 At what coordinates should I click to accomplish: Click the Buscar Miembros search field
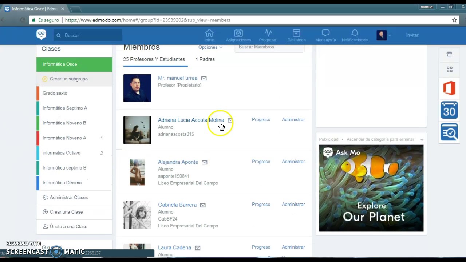269,47
